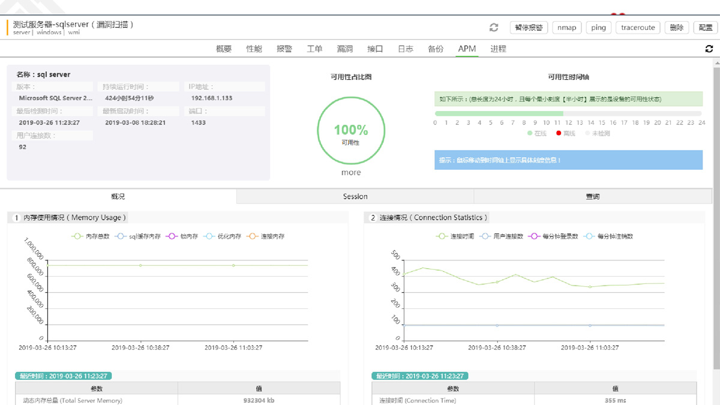Open the 概要 overview tab
The image size is (720, 405).
[224, 49]
